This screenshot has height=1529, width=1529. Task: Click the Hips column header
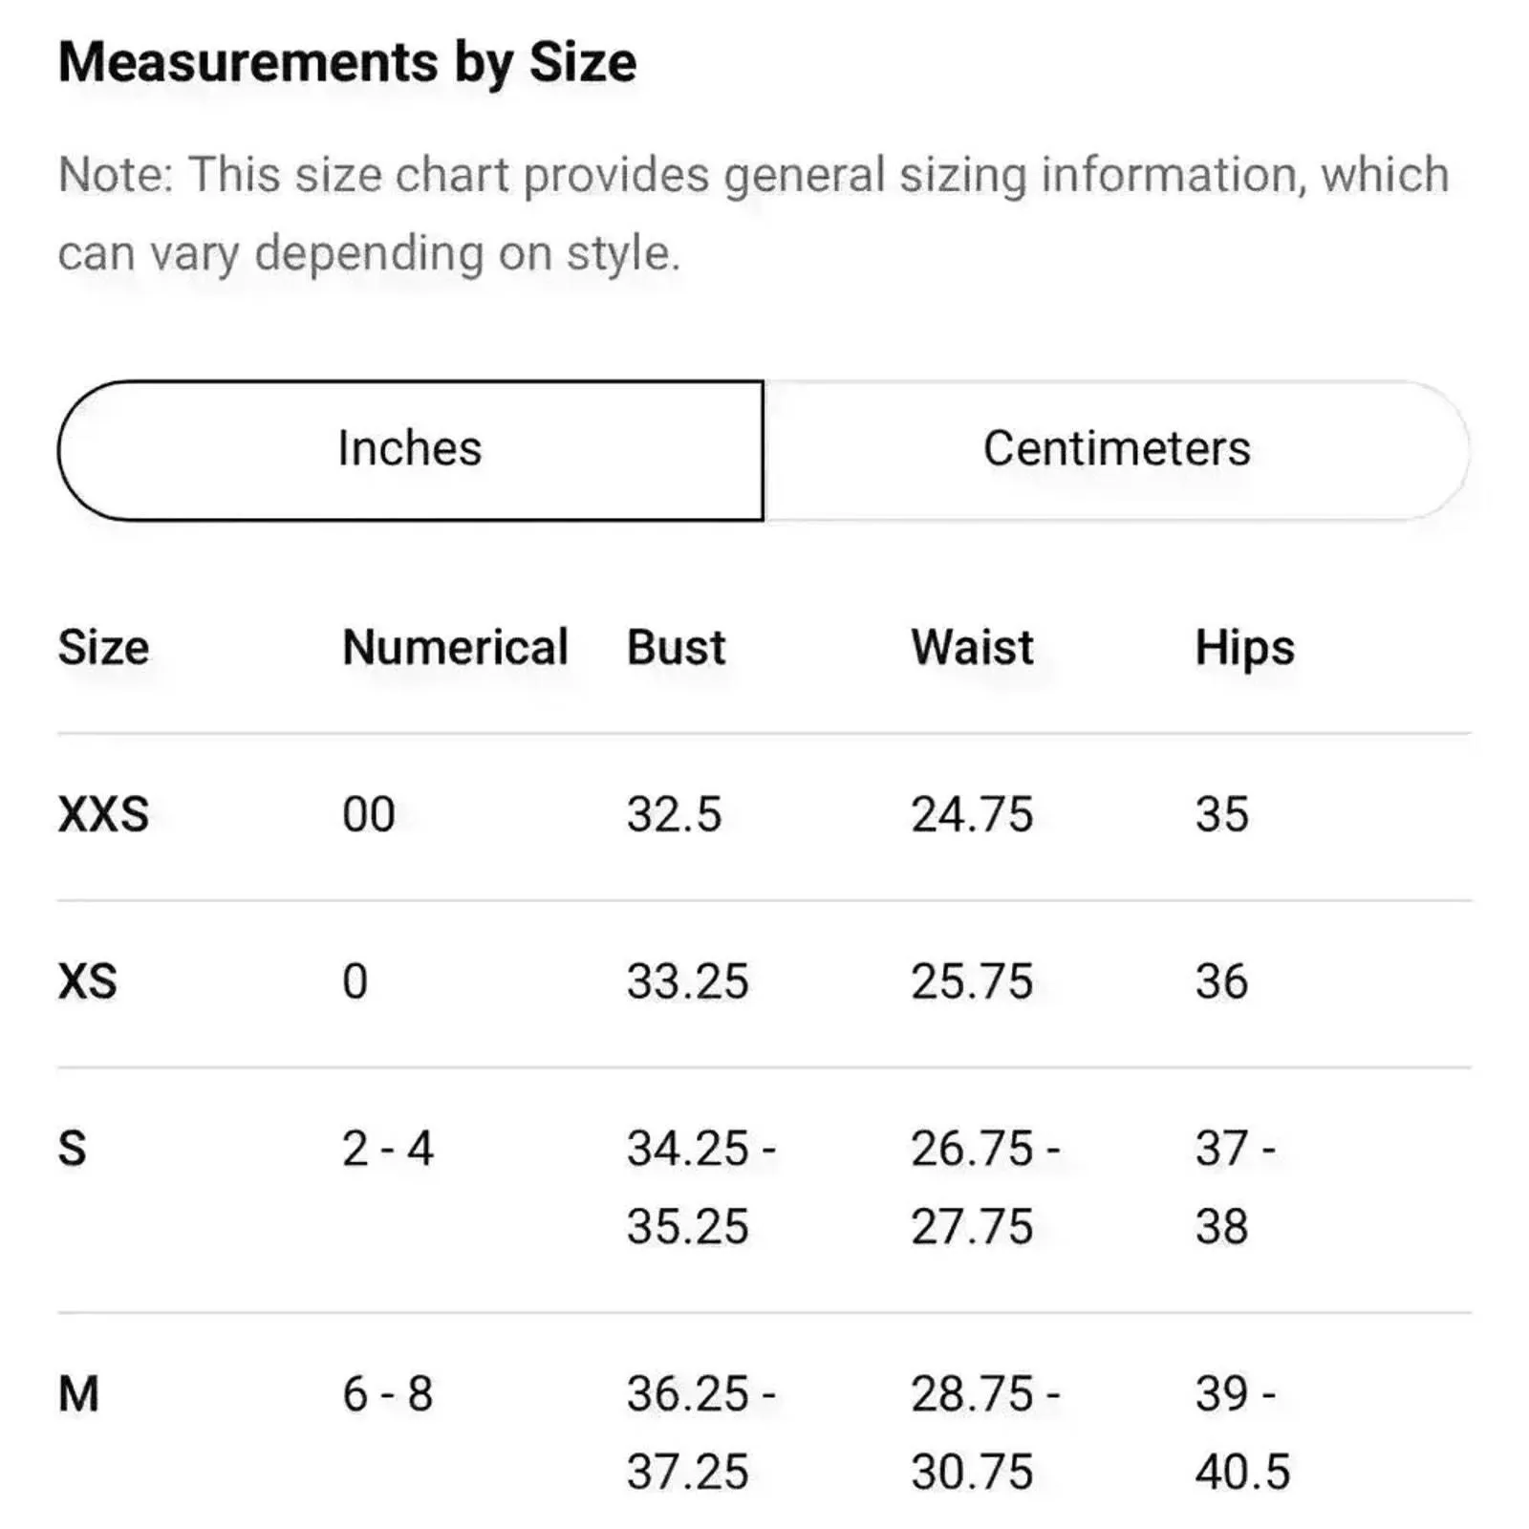(x=1244, y=648)
